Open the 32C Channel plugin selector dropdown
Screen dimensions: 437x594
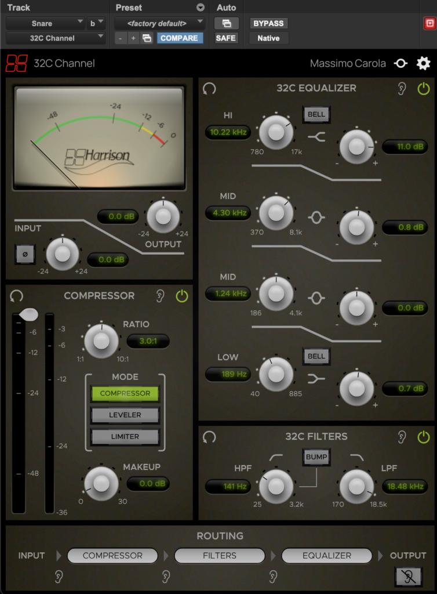tap(56, 38)
